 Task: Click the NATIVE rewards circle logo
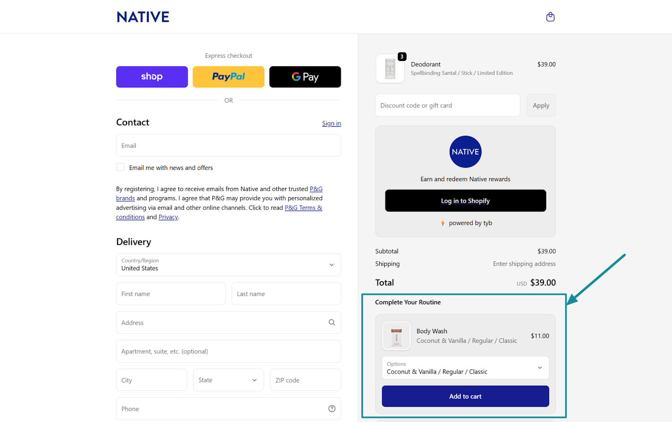pos(465,152)
